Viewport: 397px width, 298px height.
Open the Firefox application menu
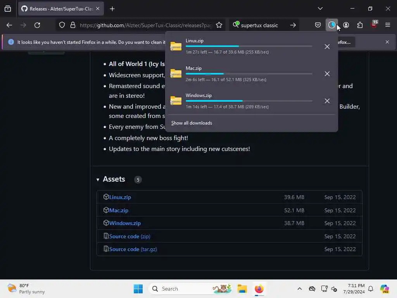pyautogui.click(x=388, y=25)
